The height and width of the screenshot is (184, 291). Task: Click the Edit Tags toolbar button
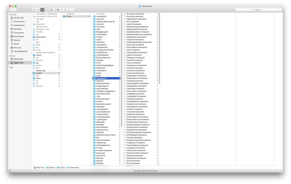point(72,10)
